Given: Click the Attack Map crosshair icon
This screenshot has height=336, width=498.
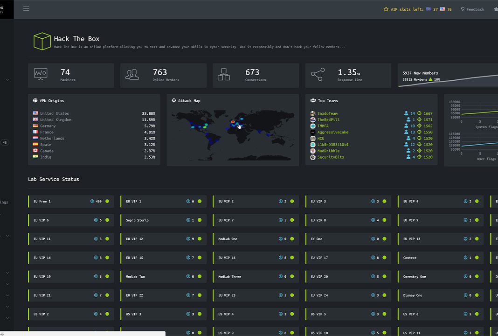Looking at the screenshot, I should click(x=174, y=100).
